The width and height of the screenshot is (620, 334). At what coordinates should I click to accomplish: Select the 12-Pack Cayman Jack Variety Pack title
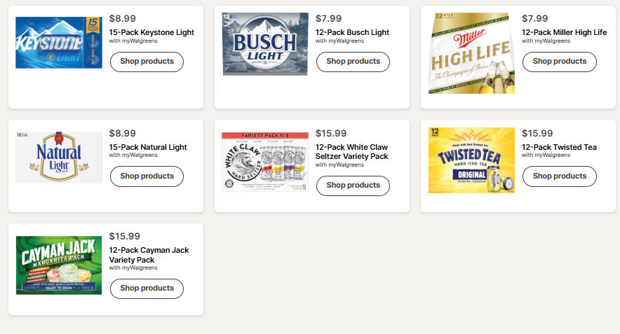[x=149, y=255]
